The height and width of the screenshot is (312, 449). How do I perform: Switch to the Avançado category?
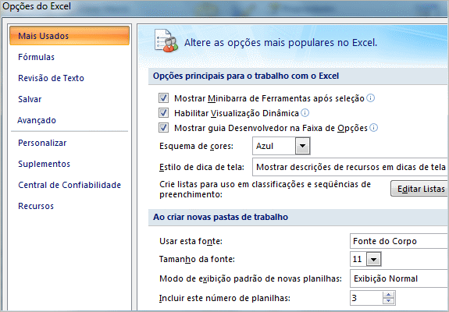coord(37,120)
